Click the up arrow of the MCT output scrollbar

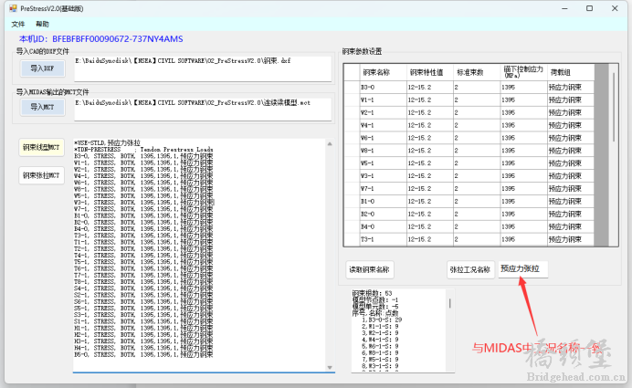(x=330, y=144)
